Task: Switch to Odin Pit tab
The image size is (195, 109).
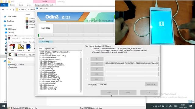Action: (x=53, y=49)
